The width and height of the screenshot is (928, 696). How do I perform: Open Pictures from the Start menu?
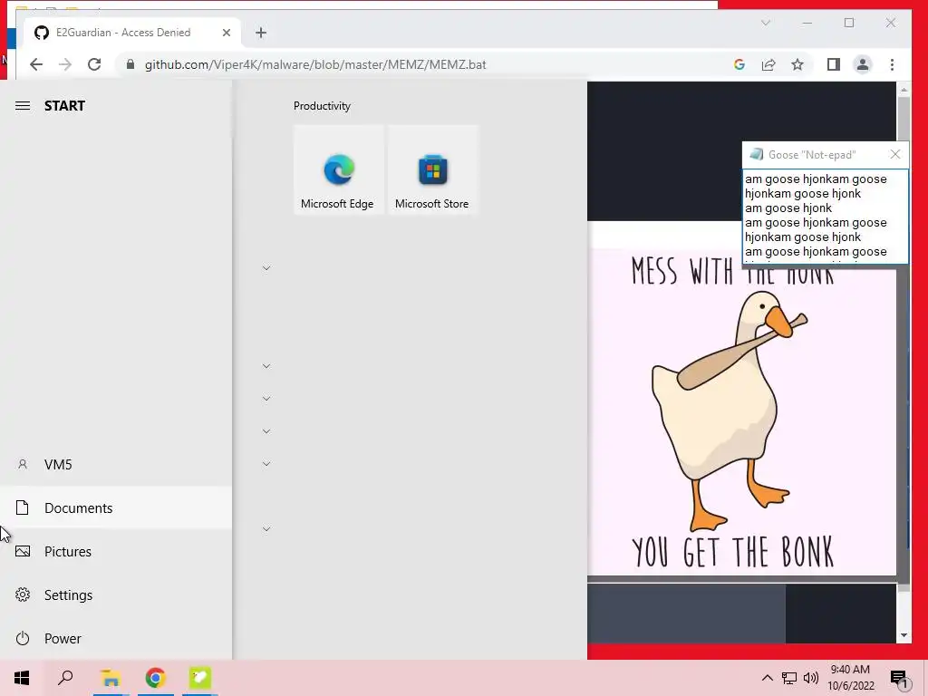point(116,552)
